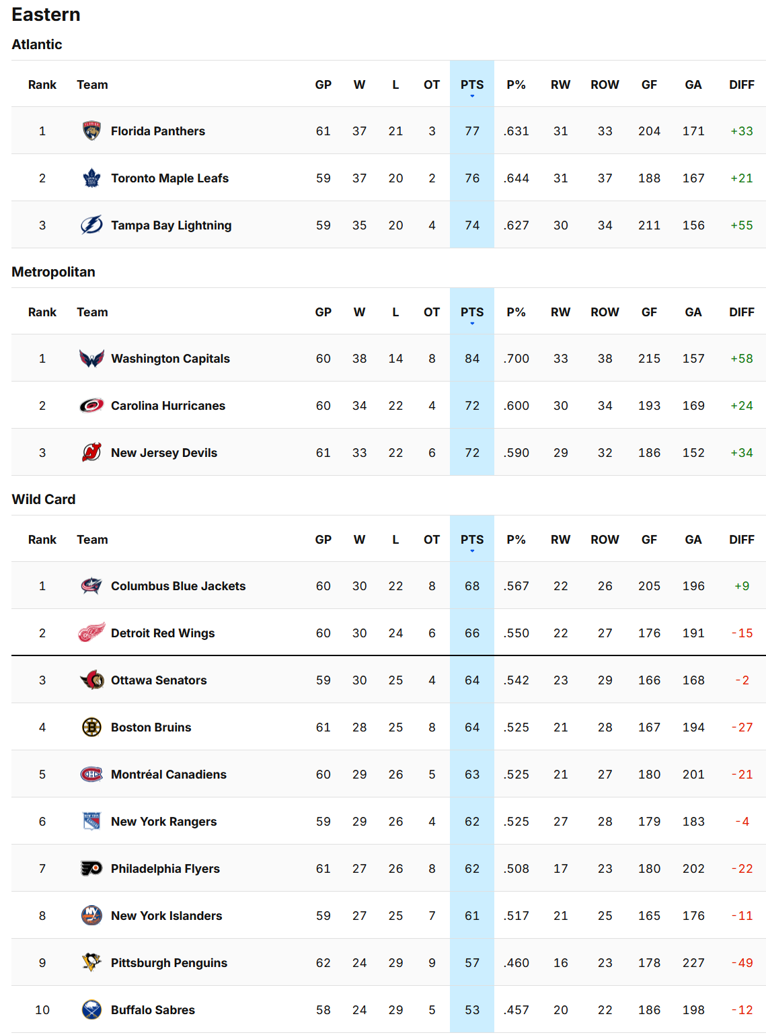Click the Boston Bruins spoked B logo
Image resolution: width=766 pixels, height=1035 pixels.
pos(91,727)
